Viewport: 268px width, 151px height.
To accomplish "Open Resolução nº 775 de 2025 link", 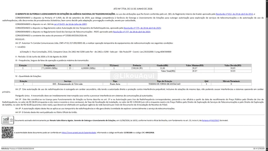I will pyautogui.click(x=142, y=28).
